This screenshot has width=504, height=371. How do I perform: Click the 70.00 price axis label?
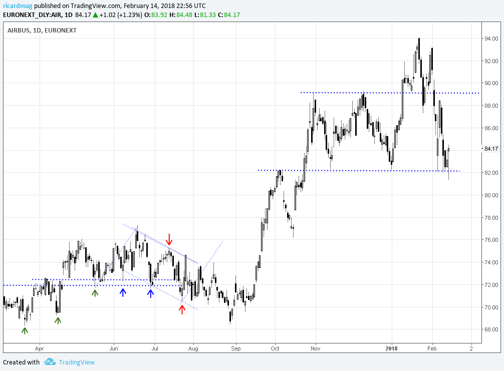click(x=491, y=307)
